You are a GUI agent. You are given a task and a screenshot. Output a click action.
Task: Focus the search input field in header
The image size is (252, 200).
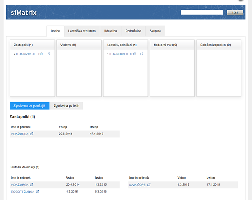pyautogui.click(x=201, y=13)
